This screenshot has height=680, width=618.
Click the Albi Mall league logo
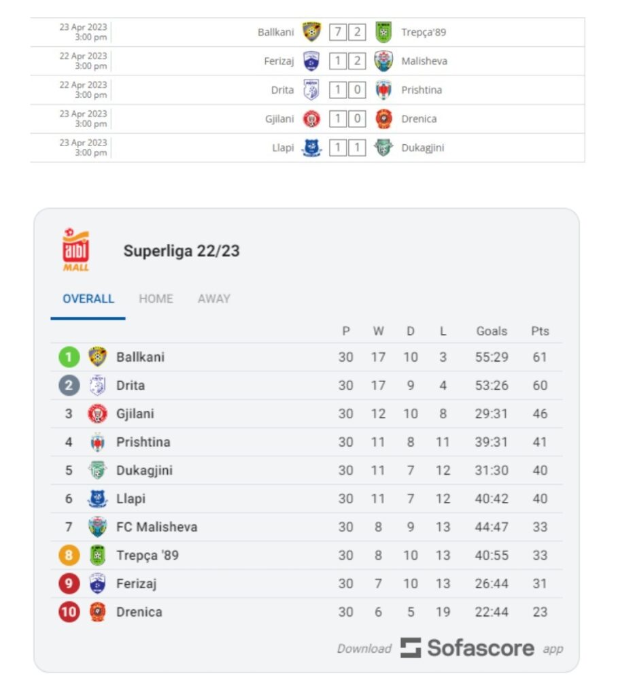pyautogui.click(x=76, y=250)
